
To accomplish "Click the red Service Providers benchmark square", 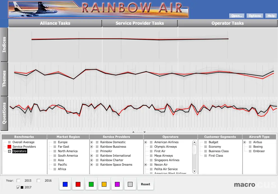I will point(9,147).
